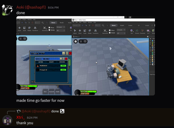The width and height of the screenshot is (174, 128).
Task: Switch to Script tab in Place1 window
Action: pos(147,25)
